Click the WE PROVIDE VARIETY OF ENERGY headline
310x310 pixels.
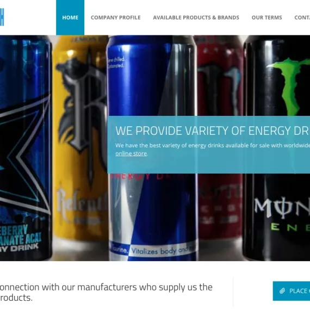click(213, 131)
